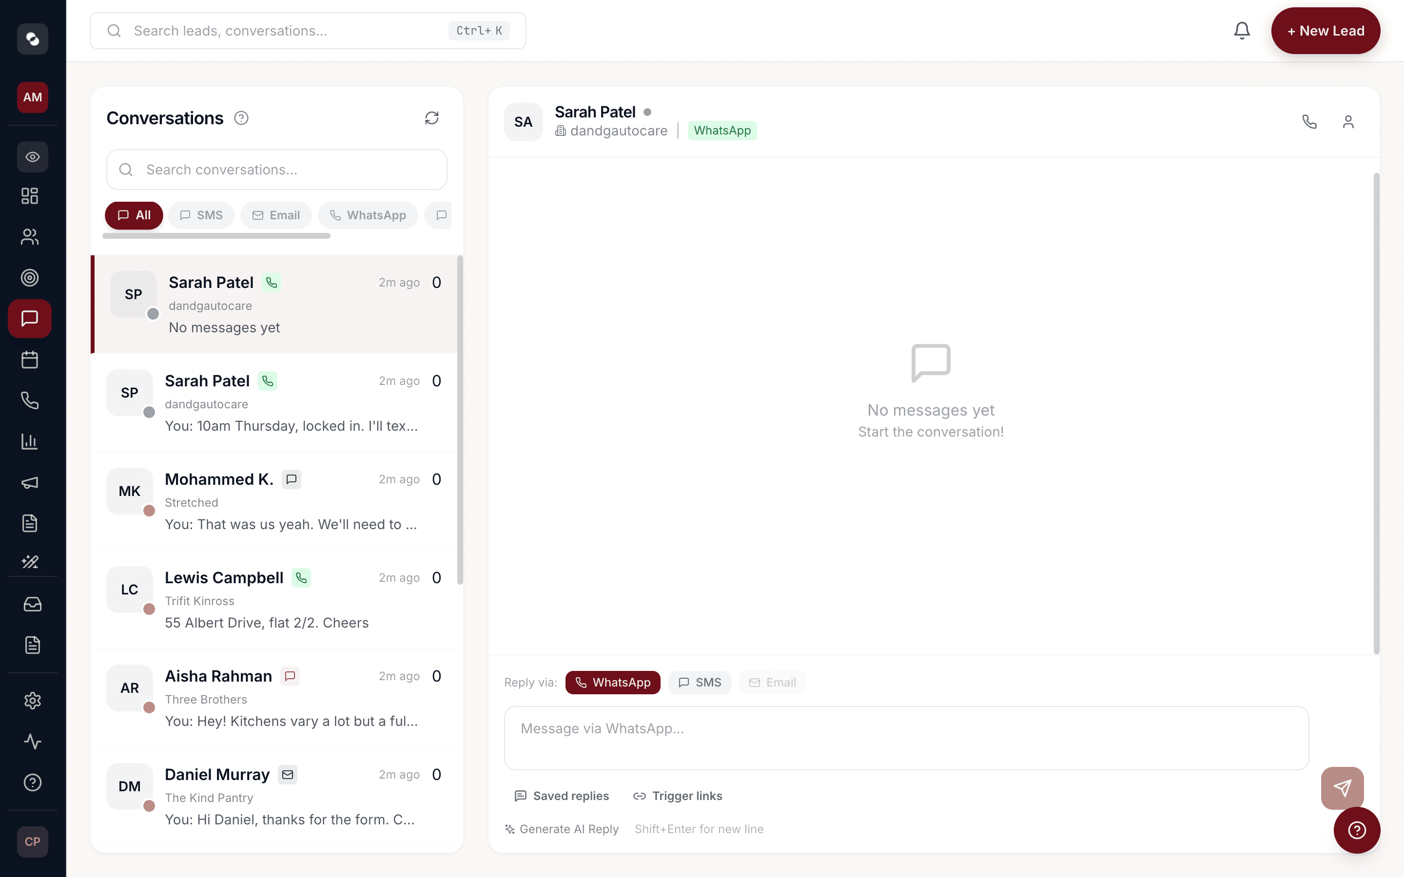Open the inbox tray icon
Image resolution: width=1404 pixels, height=877 pixels.
pos(33,604)
